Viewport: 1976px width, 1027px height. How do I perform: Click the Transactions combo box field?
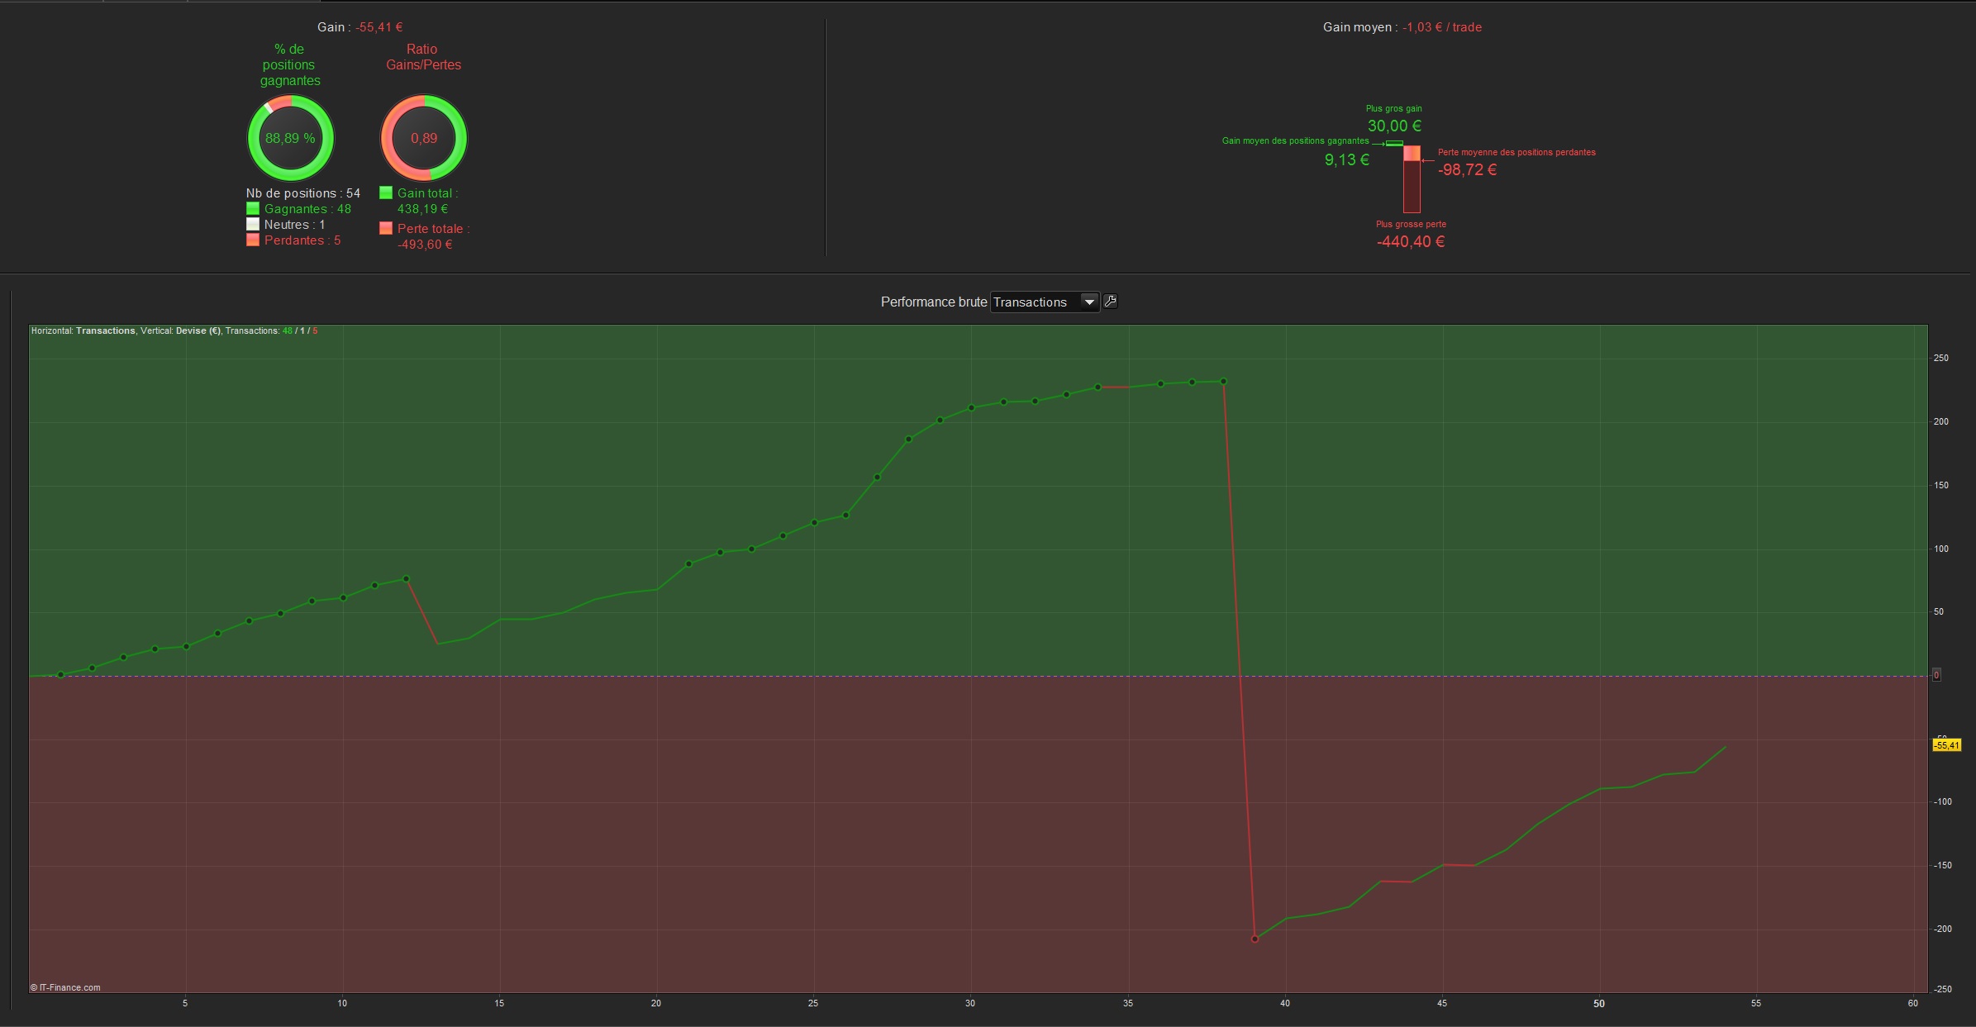point(1034,302)
